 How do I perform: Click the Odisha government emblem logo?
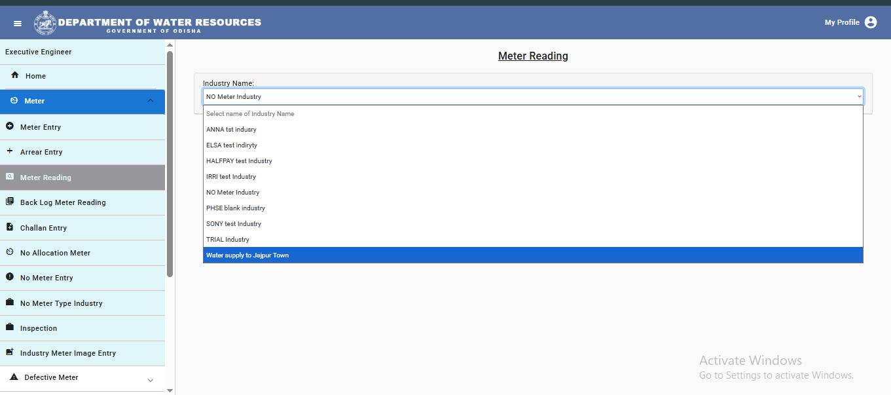pos(45,22)
